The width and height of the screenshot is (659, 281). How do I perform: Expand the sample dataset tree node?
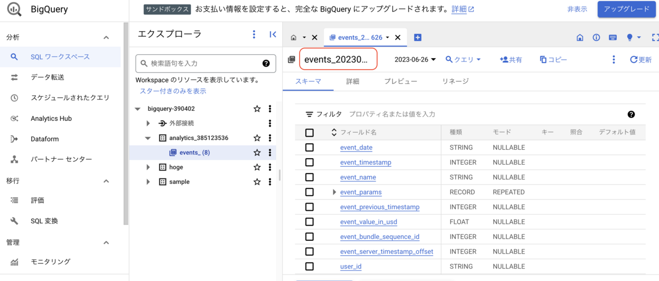click(x=148, y=182)
